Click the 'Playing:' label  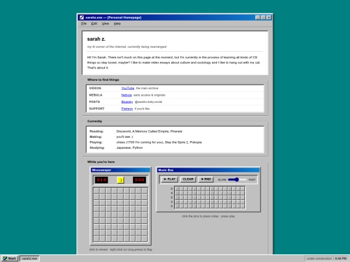point(96,142)
